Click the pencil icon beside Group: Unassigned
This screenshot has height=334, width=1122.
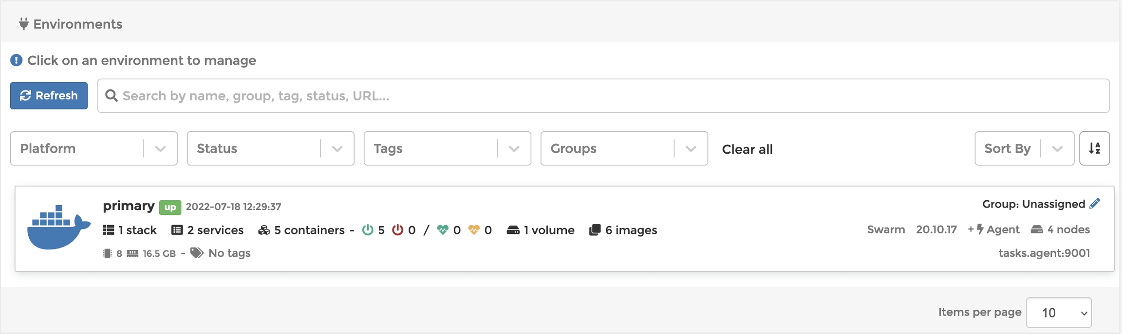pyautogui.click(x=1095, y=204)
